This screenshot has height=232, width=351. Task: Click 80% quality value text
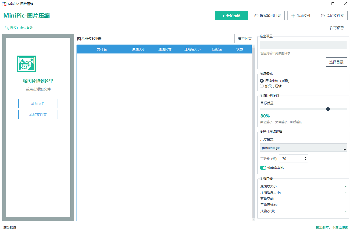pyautogui.click(x=265, y=116)
